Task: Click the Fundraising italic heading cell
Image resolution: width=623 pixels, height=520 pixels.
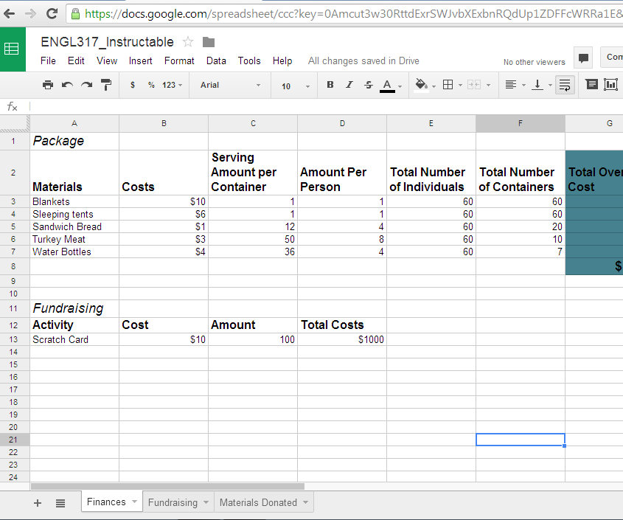Action: 74,308
